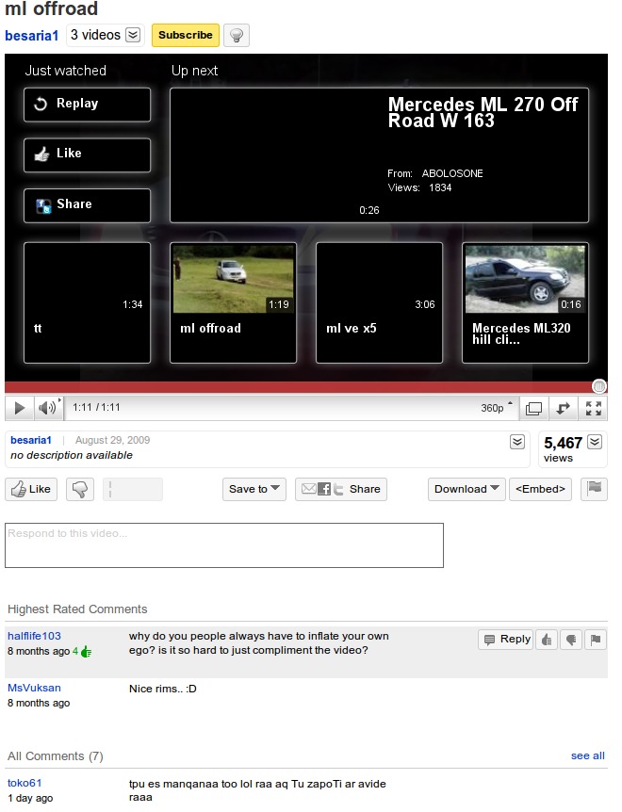
Task: Expand the video description chevron
Action: tap(516, 442)
